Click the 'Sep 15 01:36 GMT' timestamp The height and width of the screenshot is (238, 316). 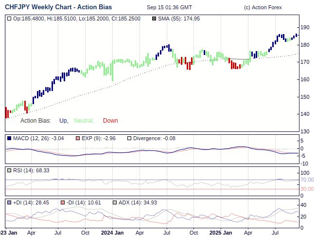[169, 8]
